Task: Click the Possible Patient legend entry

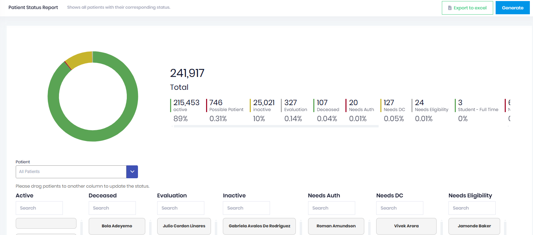Action: (226, 110)
